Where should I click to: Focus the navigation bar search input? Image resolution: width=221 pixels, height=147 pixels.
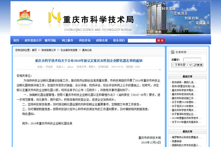tap(141, 41)
